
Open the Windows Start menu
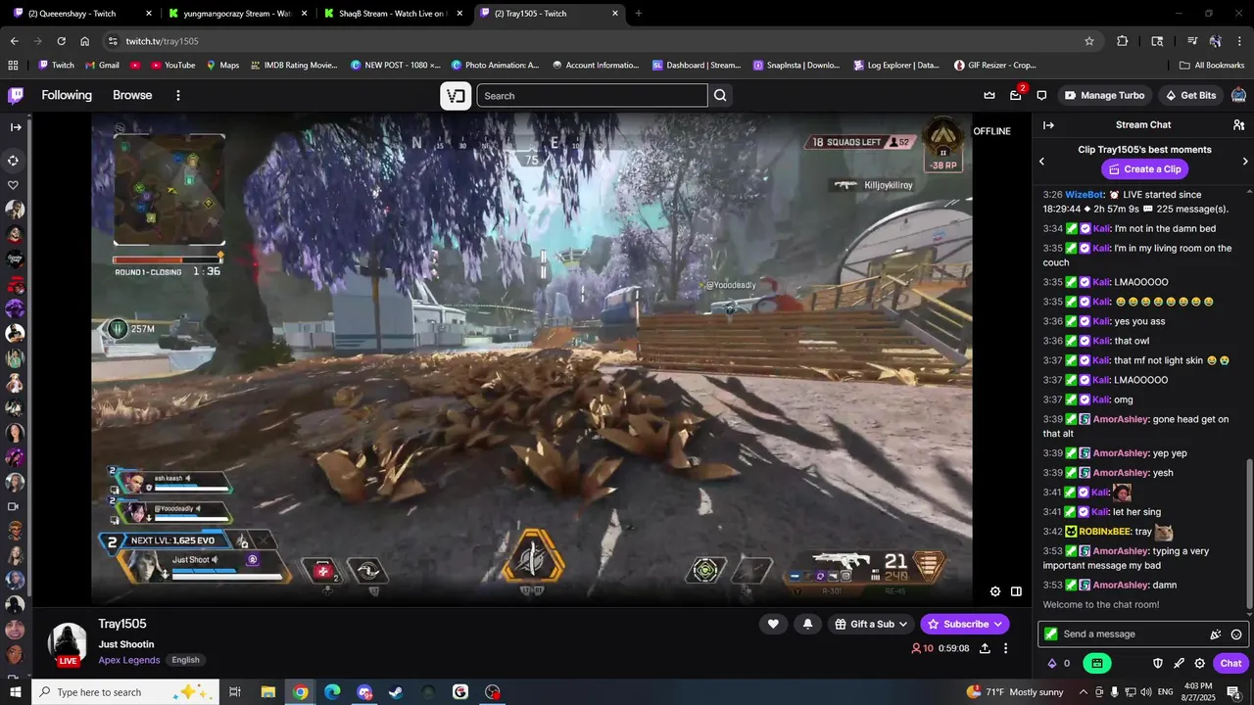[16, 692]
